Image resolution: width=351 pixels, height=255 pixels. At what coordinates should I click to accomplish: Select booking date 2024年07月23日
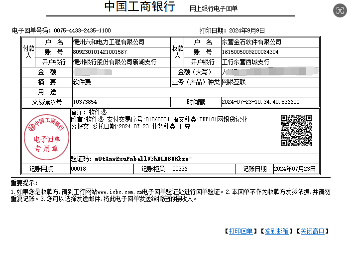pos(295,169)
